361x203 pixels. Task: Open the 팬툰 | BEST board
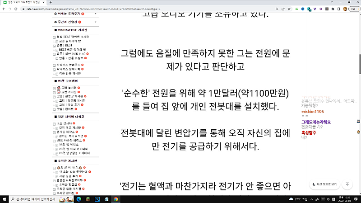pyautogui.click(x=65, y=46)
